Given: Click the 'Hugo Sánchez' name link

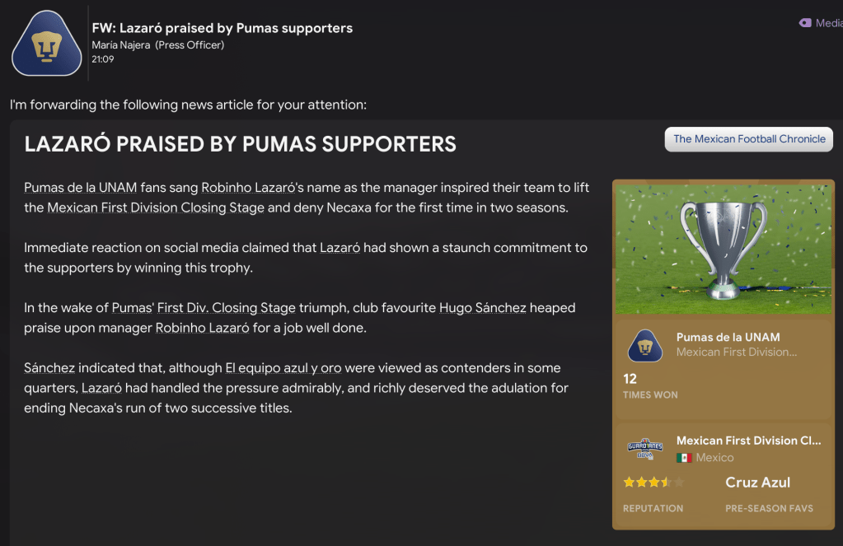Looking at the screenshot, I should 482,308.
